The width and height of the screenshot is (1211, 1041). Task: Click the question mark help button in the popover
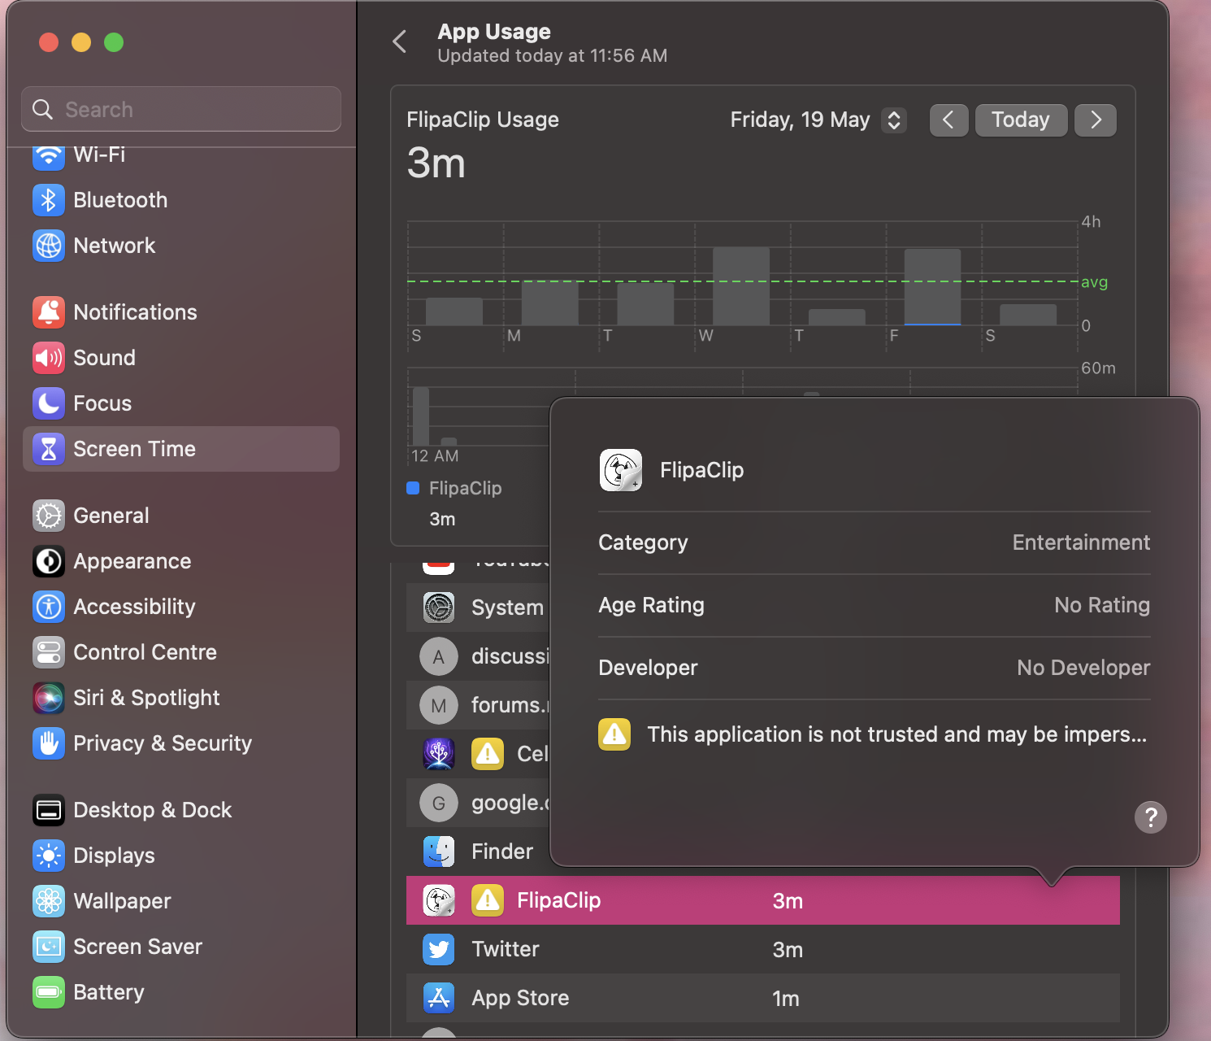(1151, 817)
